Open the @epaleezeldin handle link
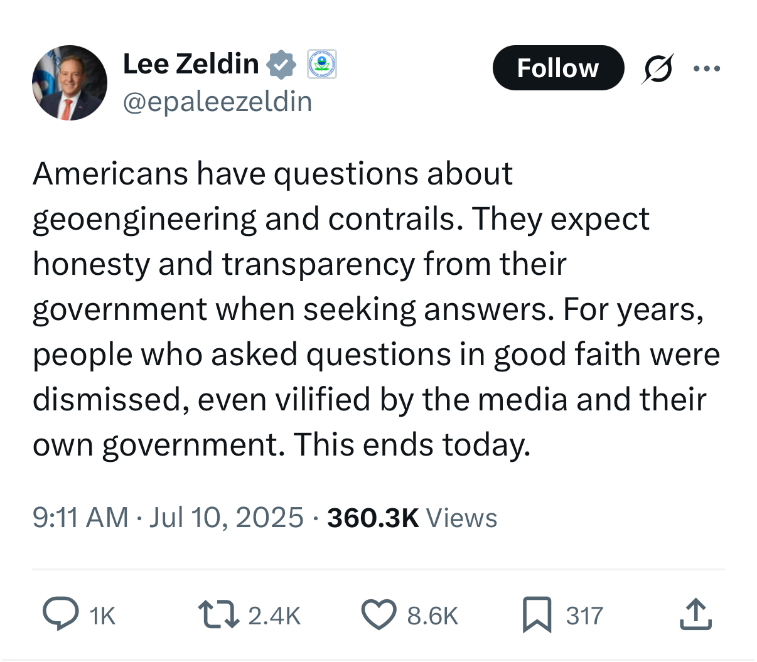The width and height of the screenshot is (757, 662). coord(217,102)
